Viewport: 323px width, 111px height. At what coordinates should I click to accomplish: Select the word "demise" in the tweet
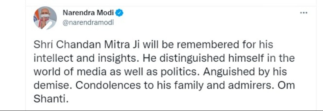(52, 86)
